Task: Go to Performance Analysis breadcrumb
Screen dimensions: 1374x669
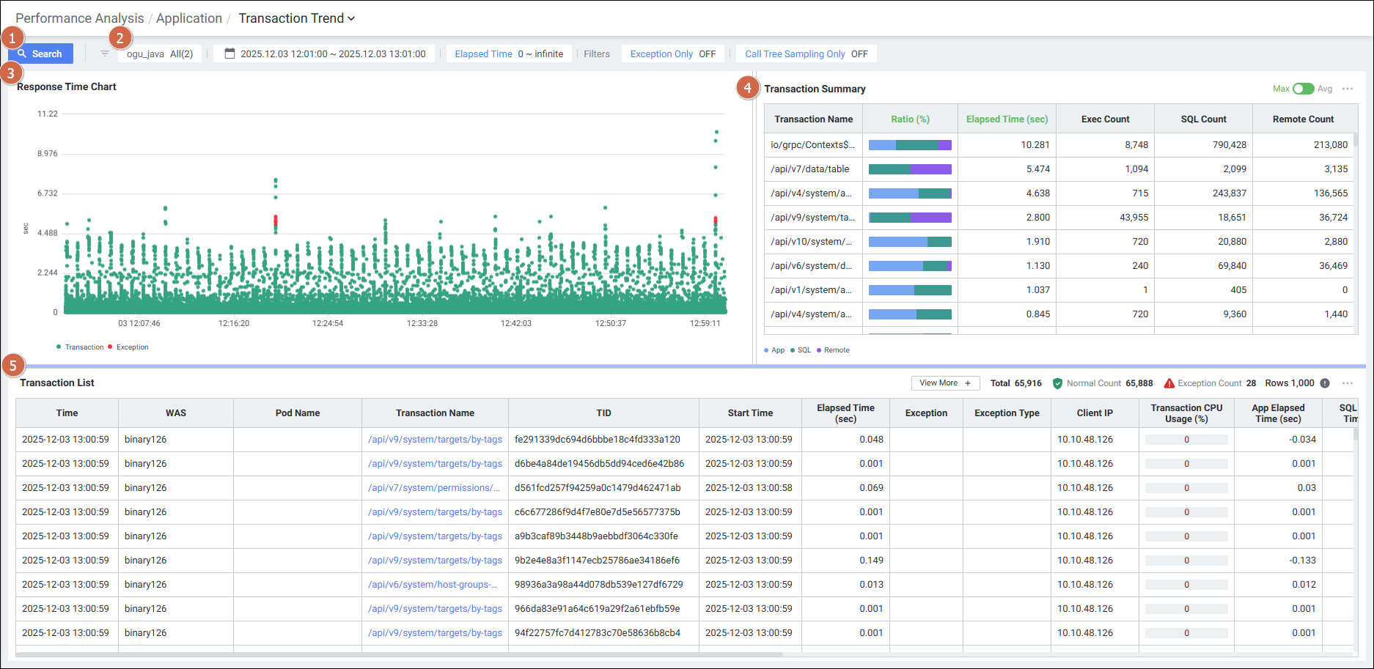Action: point(80,18)
